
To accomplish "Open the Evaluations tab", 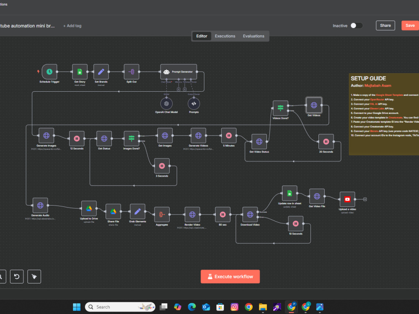I will coord(253,36).
